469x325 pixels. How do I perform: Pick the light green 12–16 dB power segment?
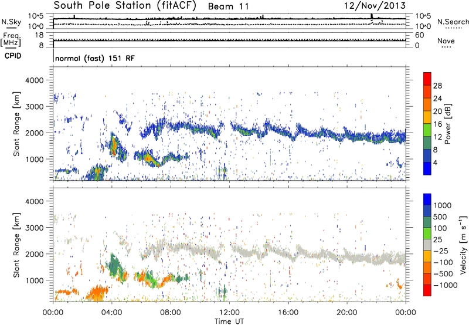427,130
